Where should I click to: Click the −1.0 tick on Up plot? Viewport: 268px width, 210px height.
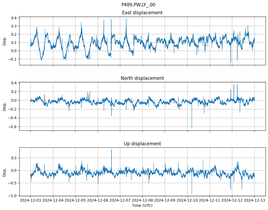[x=12, y=196]
